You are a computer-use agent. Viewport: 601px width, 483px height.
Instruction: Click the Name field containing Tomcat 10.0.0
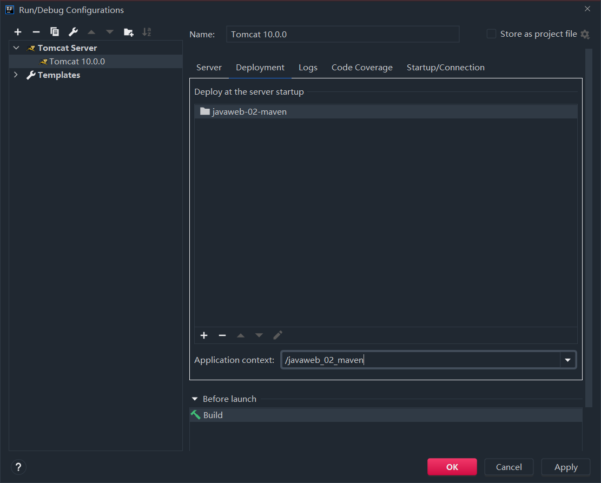[x=342, y=34]
